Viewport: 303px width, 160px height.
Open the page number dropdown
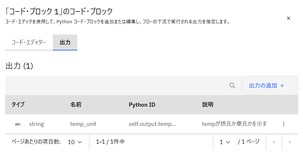tap(225, 142)
